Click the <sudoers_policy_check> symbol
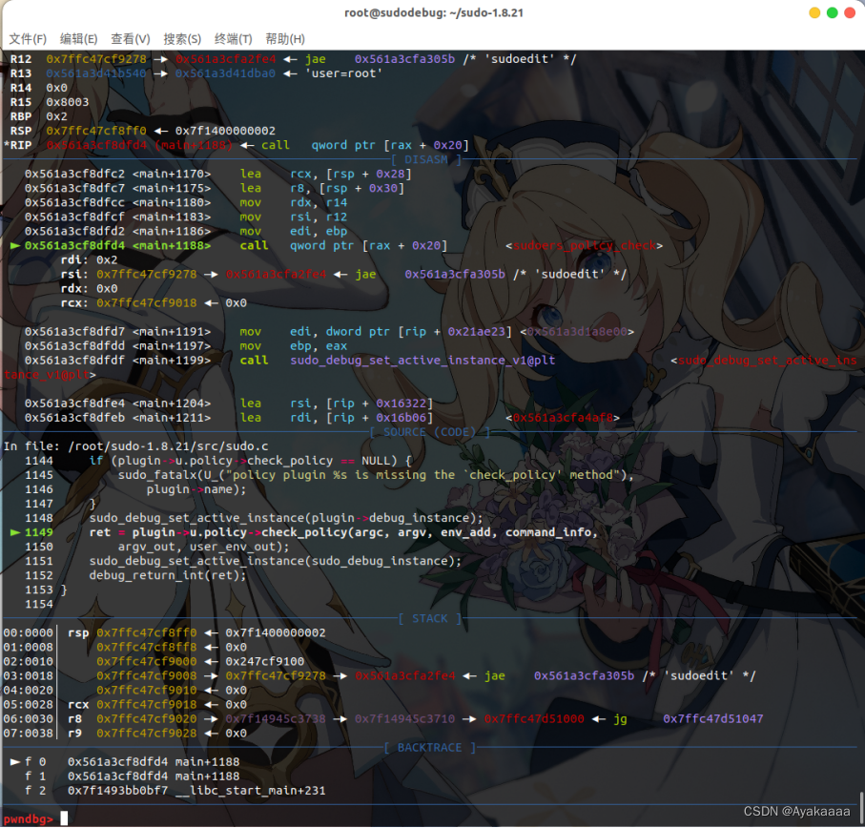 (x=585, y=245)
